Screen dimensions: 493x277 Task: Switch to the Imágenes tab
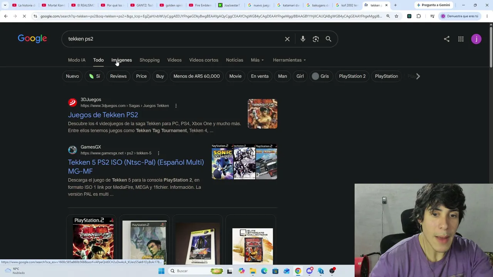pyautogui.click(x=122, y=60)
